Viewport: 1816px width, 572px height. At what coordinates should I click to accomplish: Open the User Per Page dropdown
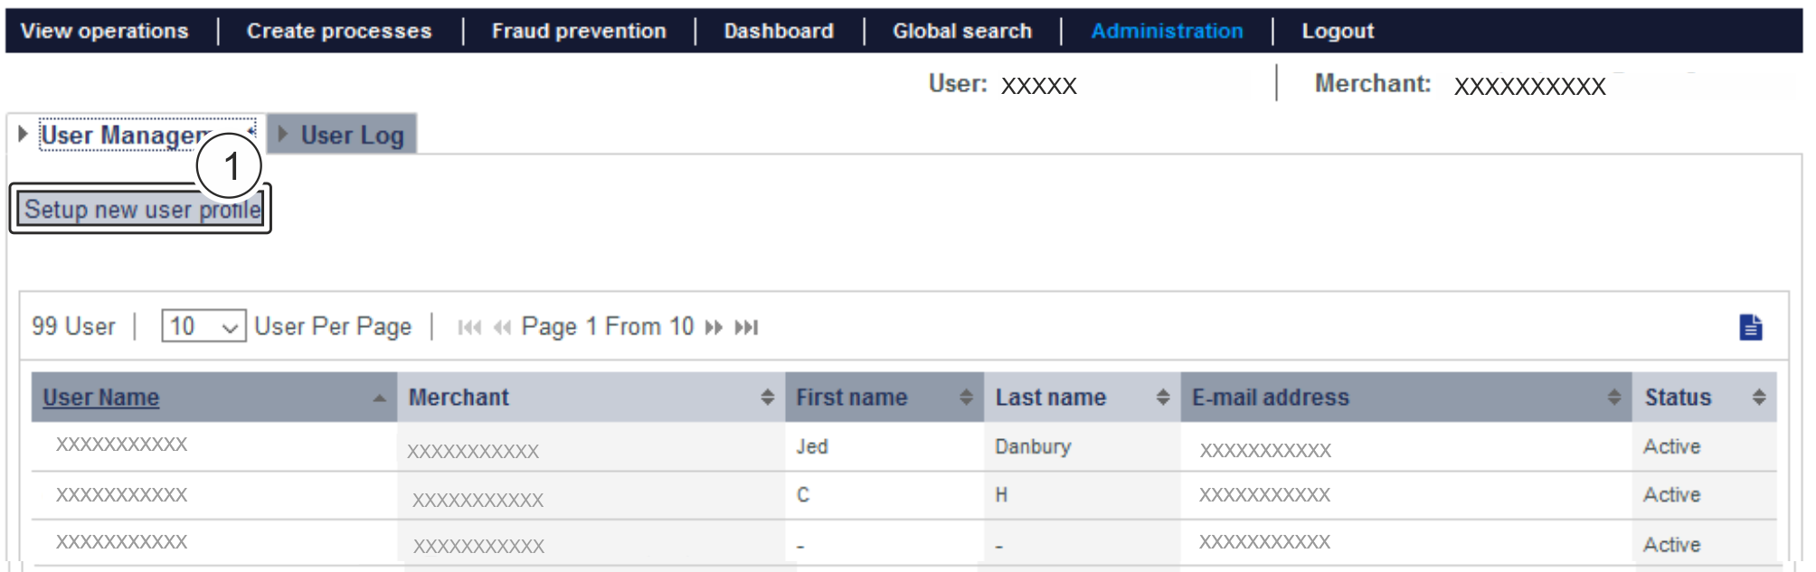(203, 326)
